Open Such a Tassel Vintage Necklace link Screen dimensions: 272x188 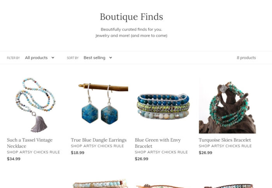[x=30, y=143]
